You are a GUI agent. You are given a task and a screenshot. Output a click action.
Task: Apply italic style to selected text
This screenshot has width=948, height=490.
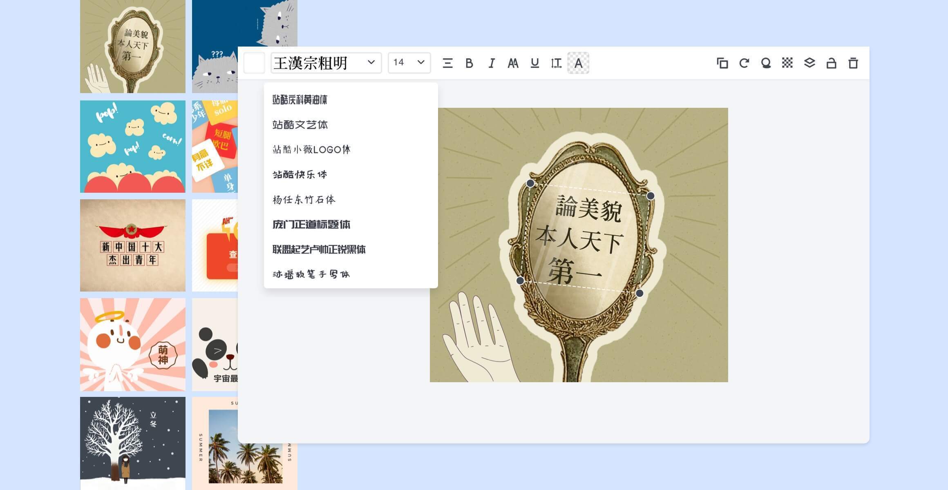pyautogui.click(x=492, y=63)
